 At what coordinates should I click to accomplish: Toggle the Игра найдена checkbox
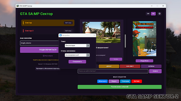click(x=44, y=56)
